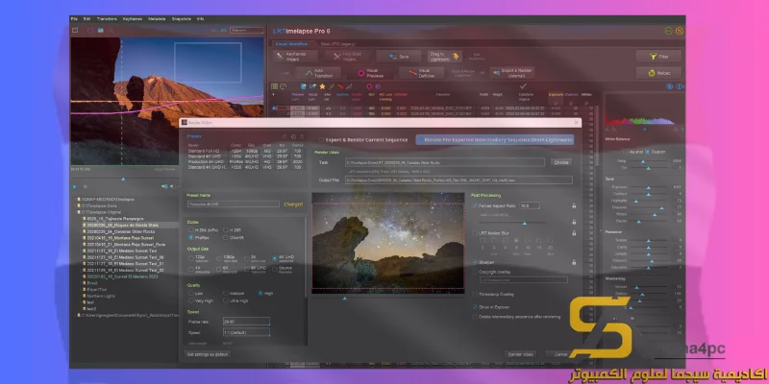Viewport: 769px width, 384px height.
Task: Click the lock icon next to Forced Aspect Ratio
Action: click(574, 205)
